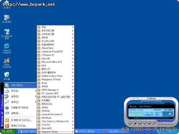Expand the 검색(C) start menu item

[20, 102]
